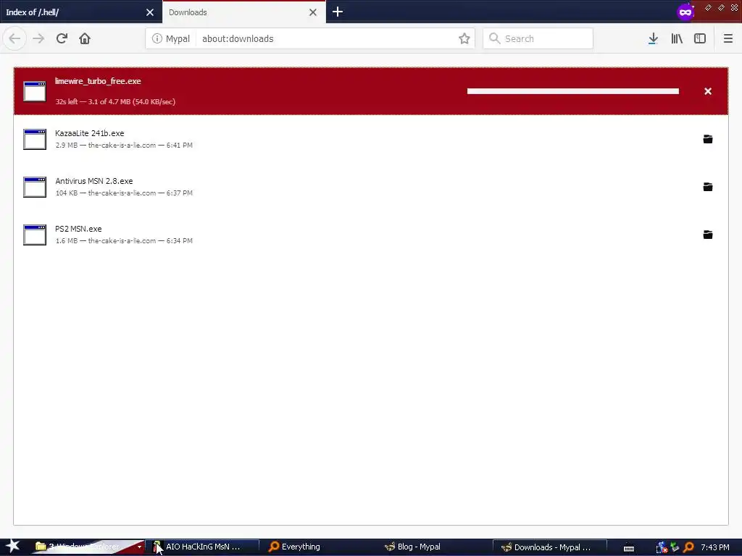Open the Library menu

click(x=677, y=39)
